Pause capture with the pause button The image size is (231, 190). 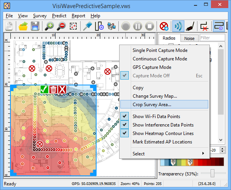[x=138, y=27]
